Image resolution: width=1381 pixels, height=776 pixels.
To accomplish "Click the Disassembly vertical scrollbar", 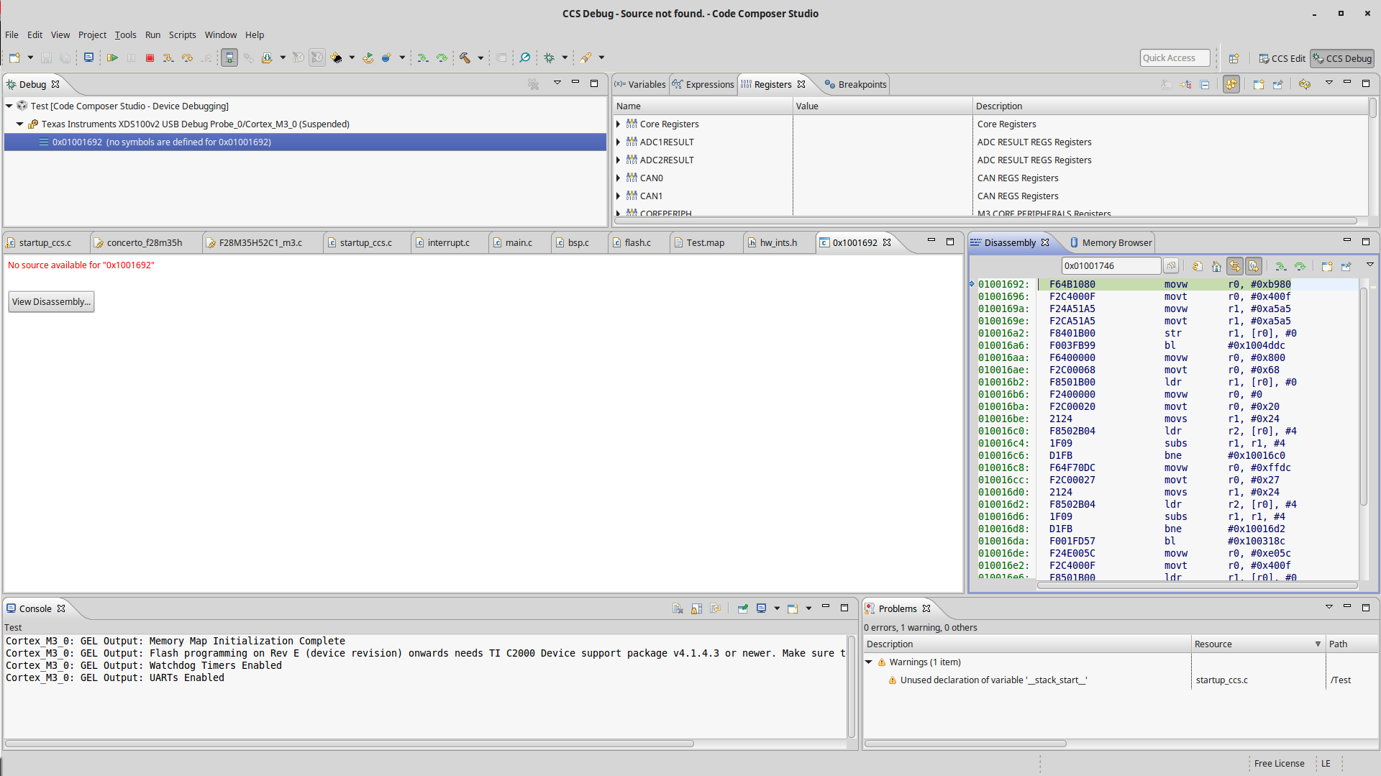I will point(1363,397).
